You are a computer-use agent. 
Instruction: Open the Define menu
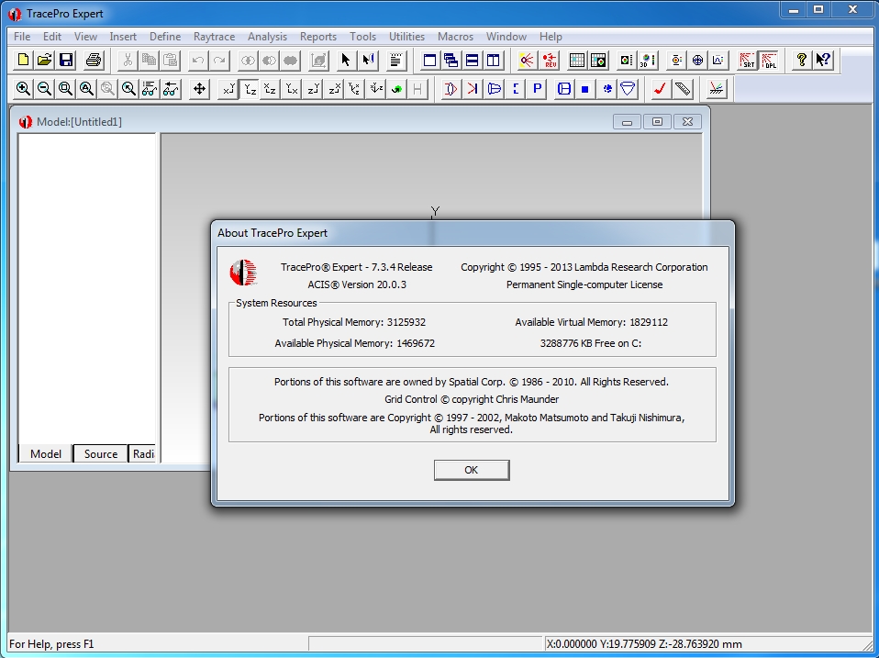point(165,37)
